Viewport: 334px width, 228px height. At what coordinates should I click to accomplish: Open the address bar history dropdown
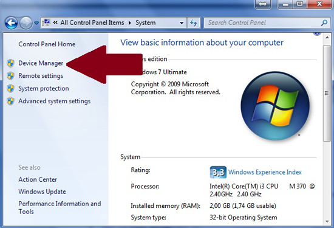[x=182, y=22]
